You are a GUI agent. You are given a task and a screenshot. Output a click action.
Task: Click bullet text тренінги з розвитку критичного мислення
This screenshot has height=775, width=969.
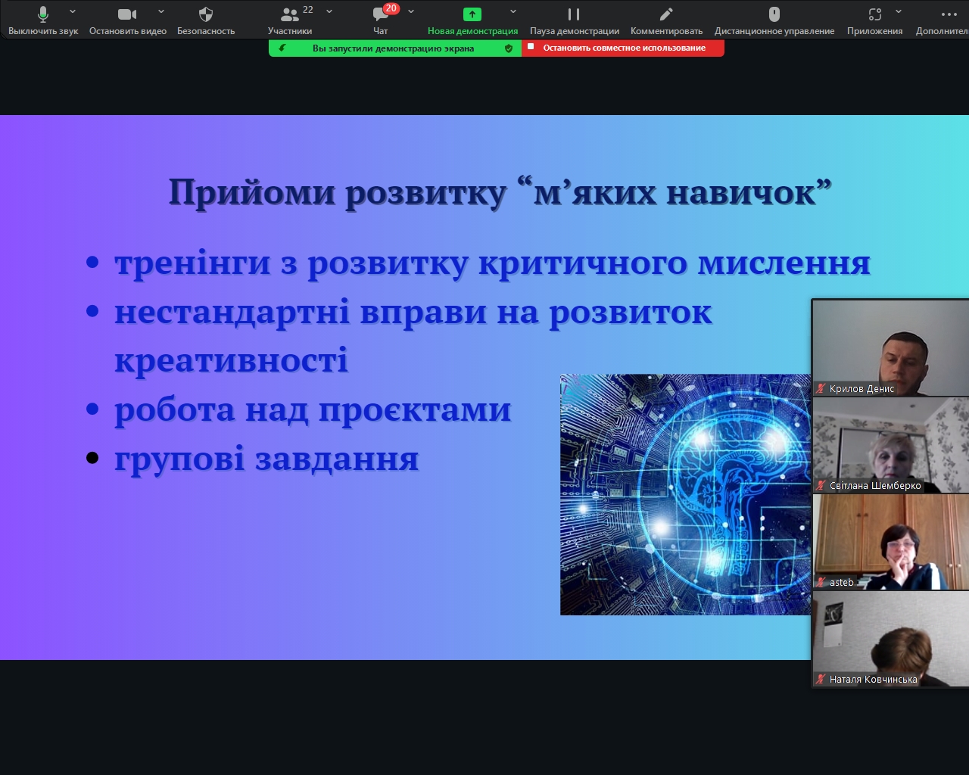pos(492,263)
